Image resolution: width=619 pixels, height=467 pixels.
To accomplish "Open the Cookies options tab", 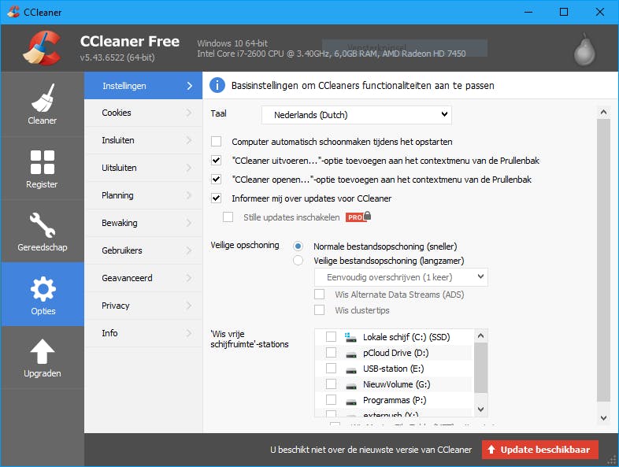I will [143, 113].
